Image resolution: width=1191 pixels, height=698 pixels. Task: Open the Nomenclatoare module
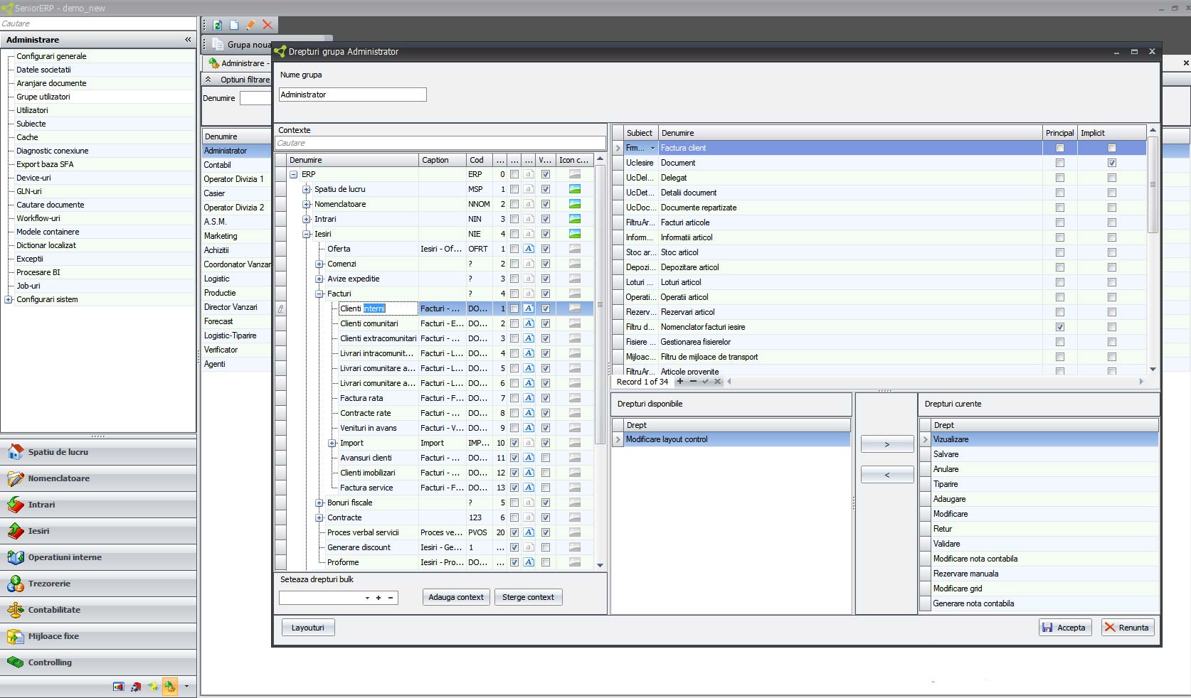pos(98,478)
